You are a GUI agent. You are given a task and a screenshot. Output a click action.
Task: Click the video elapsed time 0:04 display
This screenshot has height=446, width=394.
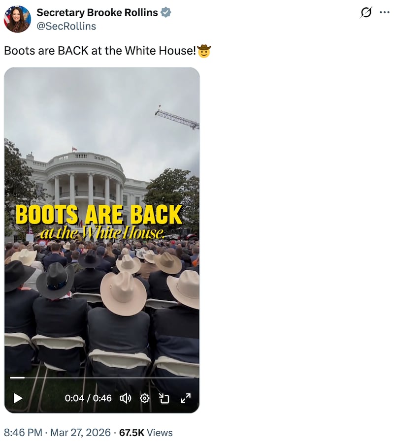click(74, 398)
